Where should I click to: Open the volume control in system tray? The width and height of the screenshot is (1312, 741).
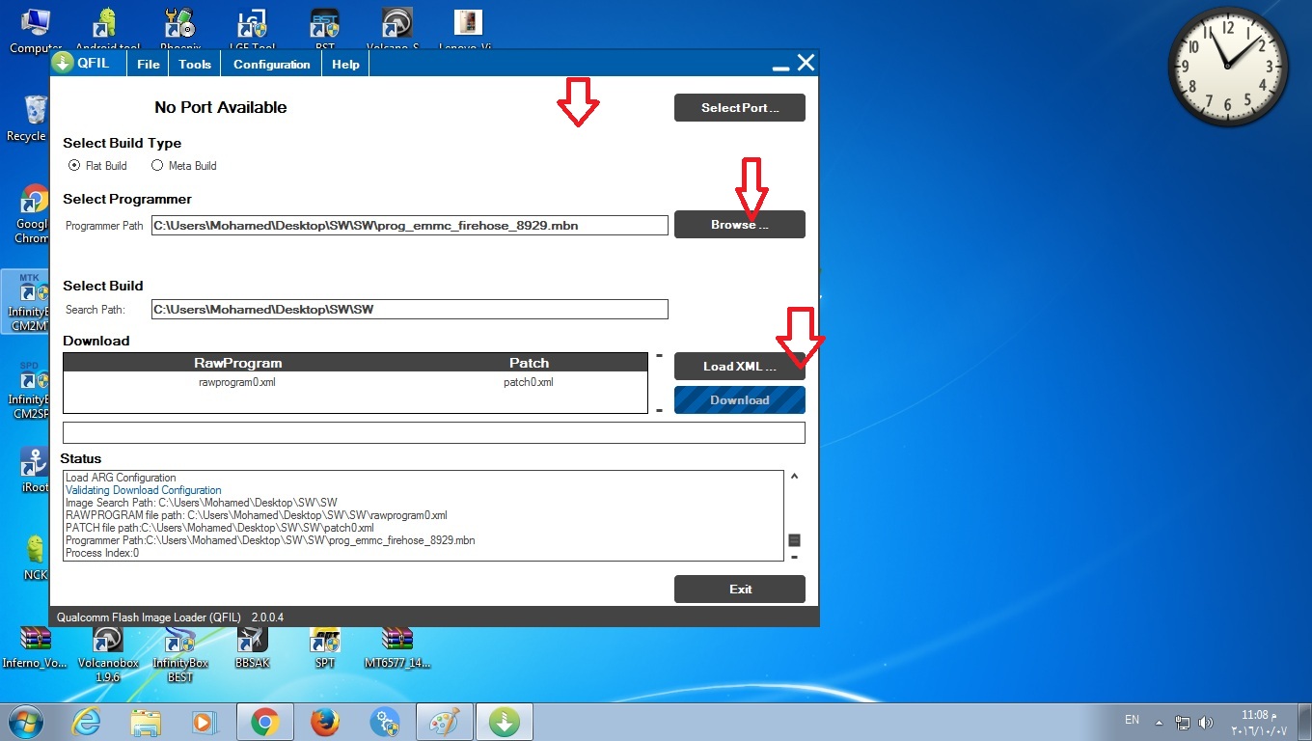click(1206, 722)
